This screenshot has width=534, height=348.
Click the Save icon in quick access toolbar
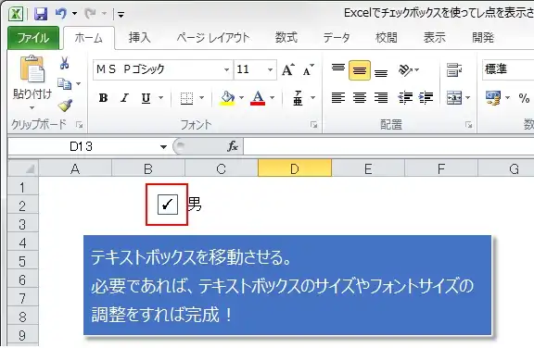(x=41, y=14)
